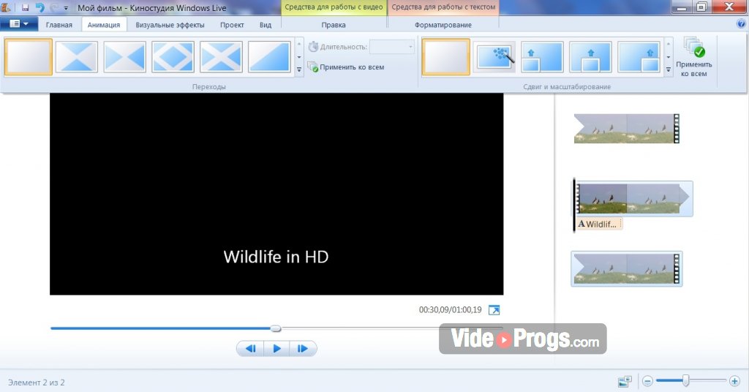Expand the pan and zoom gallery
This screenshot has width=749, height=392.
[x=669, y=69]
